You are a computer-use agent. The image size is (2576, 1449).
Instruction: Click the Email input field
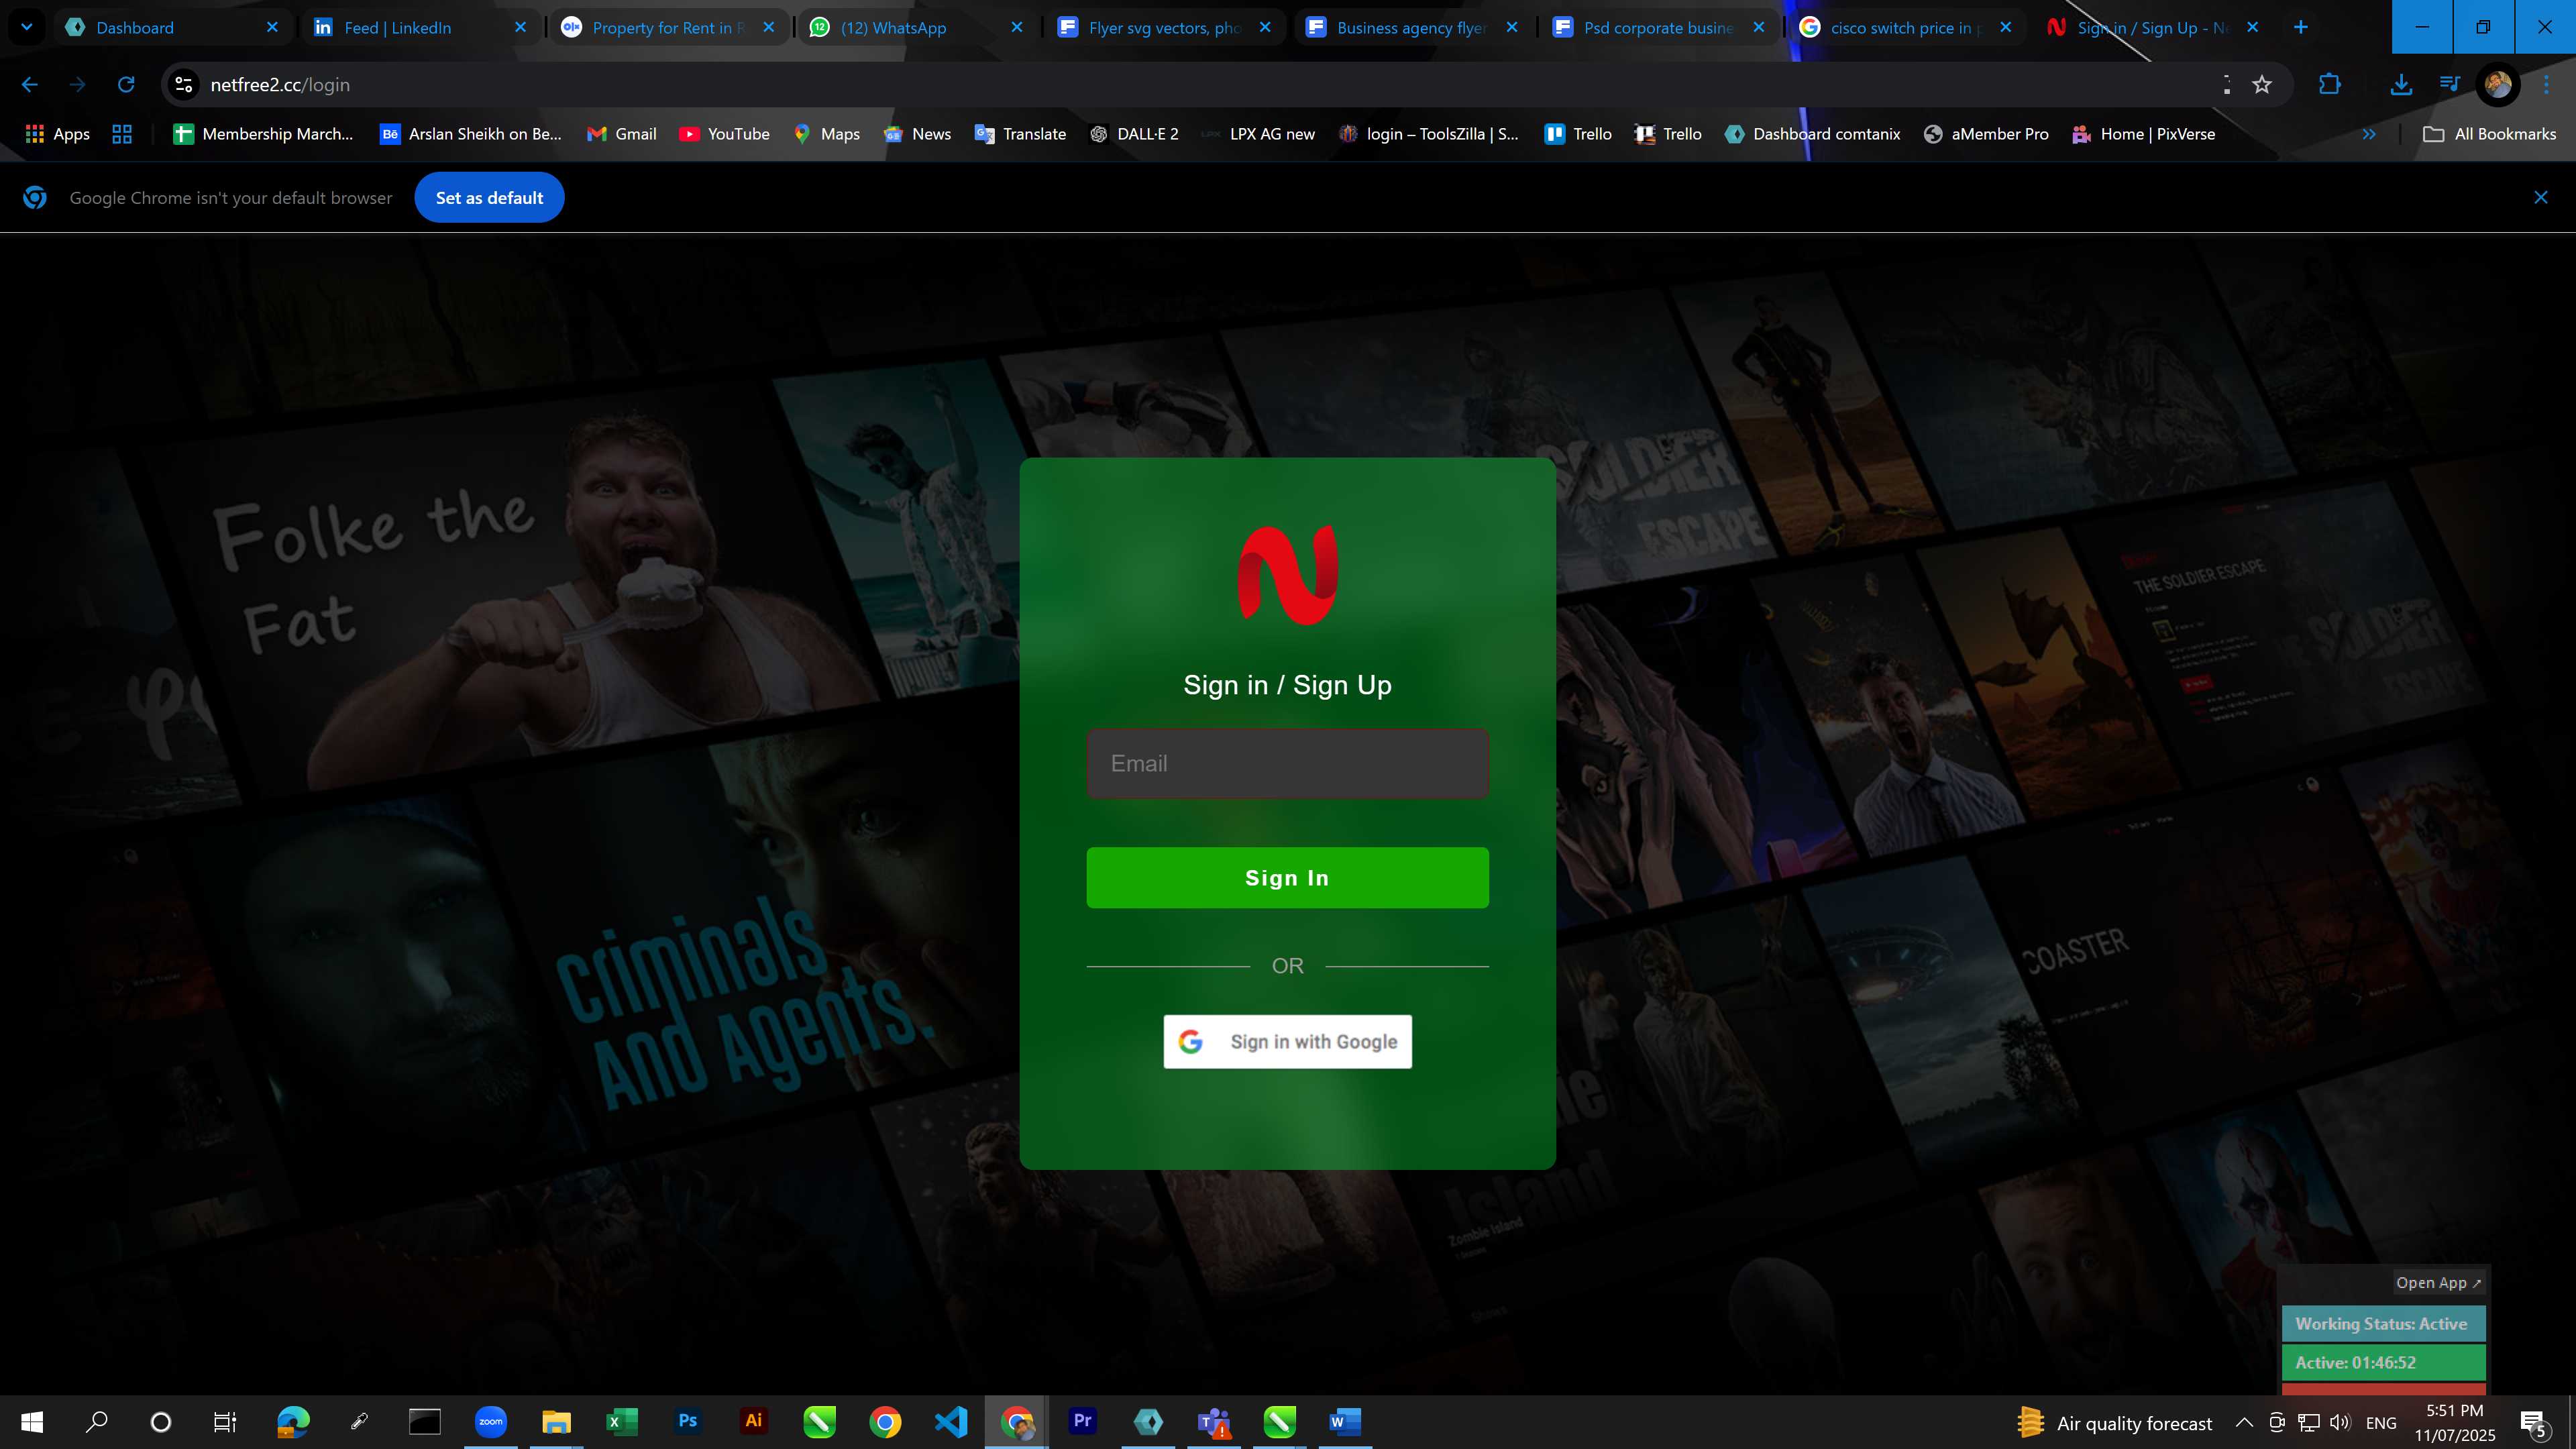1287,763
